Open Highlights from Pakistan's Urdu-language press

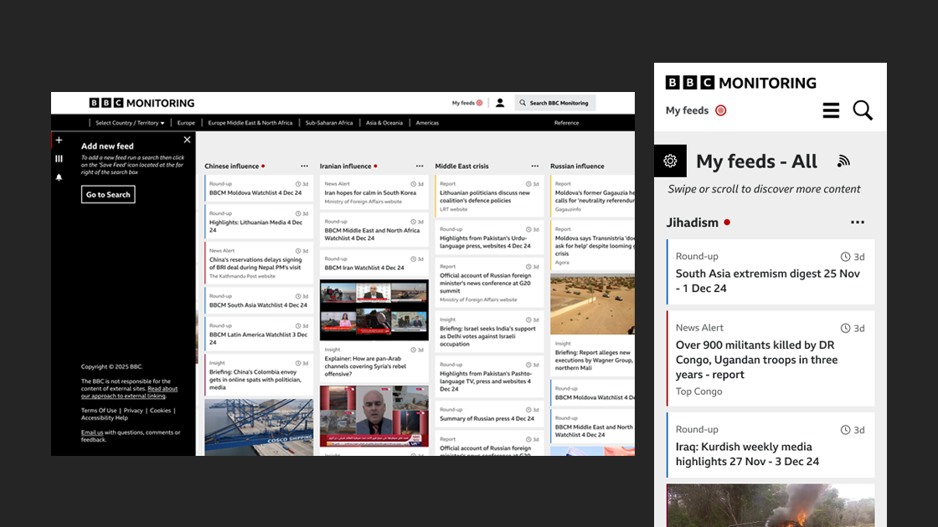click(485, 242)
